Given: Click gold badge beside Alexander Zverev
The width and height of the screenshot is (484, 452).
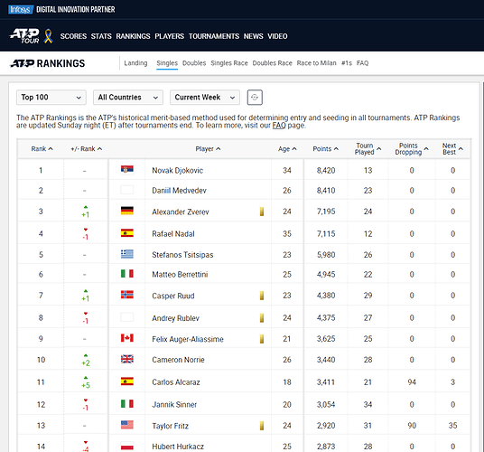Looking at the screenshot, I should click(x=262, y=212).
